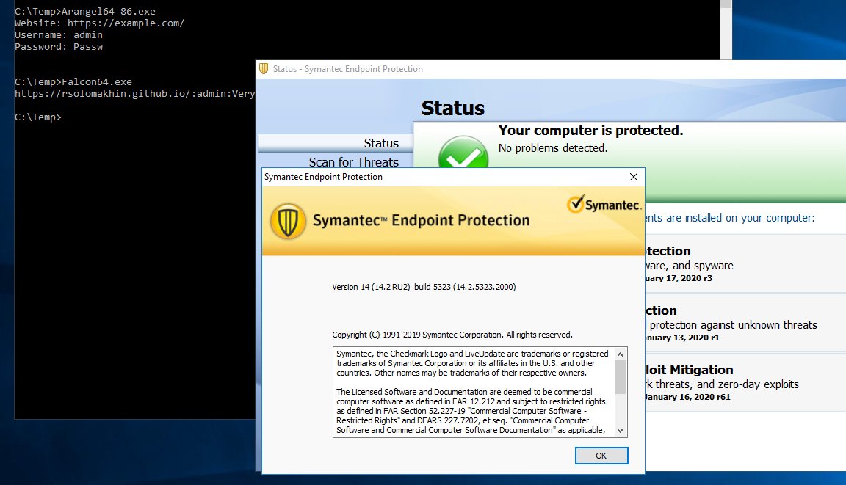The image size is (846, 485).
Task: Click the trademark paragraph in license box
Action: pos(473,363)
